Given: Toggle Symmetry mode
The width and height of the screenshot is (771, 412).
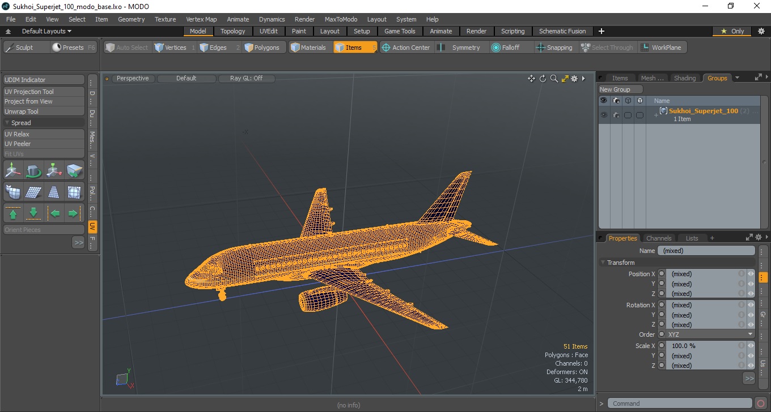Looking at the screenshot, I should click(460, 48).
